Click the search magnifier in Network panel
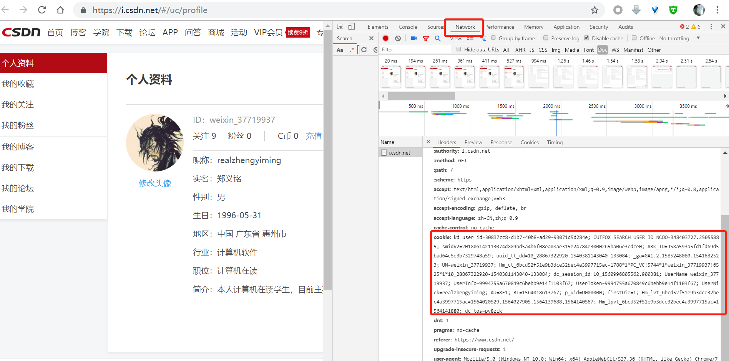729x361 pixels. pyautogui.click(x=438, y=38)
